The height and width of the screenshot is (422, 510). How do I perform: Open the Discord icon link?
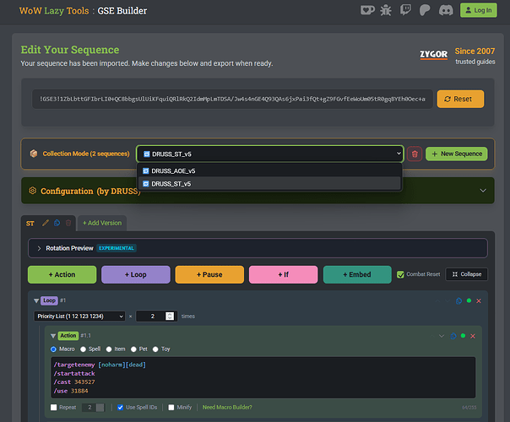[x=446, y=10]
